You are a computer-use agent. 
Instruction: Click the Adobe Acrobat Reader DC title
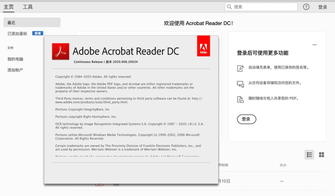tap(126, 51)
